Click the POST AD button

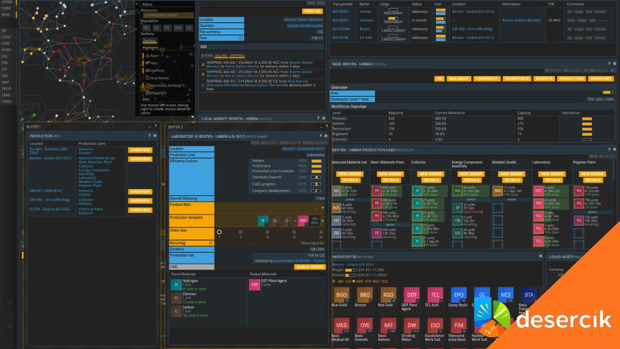click(312, 11)
